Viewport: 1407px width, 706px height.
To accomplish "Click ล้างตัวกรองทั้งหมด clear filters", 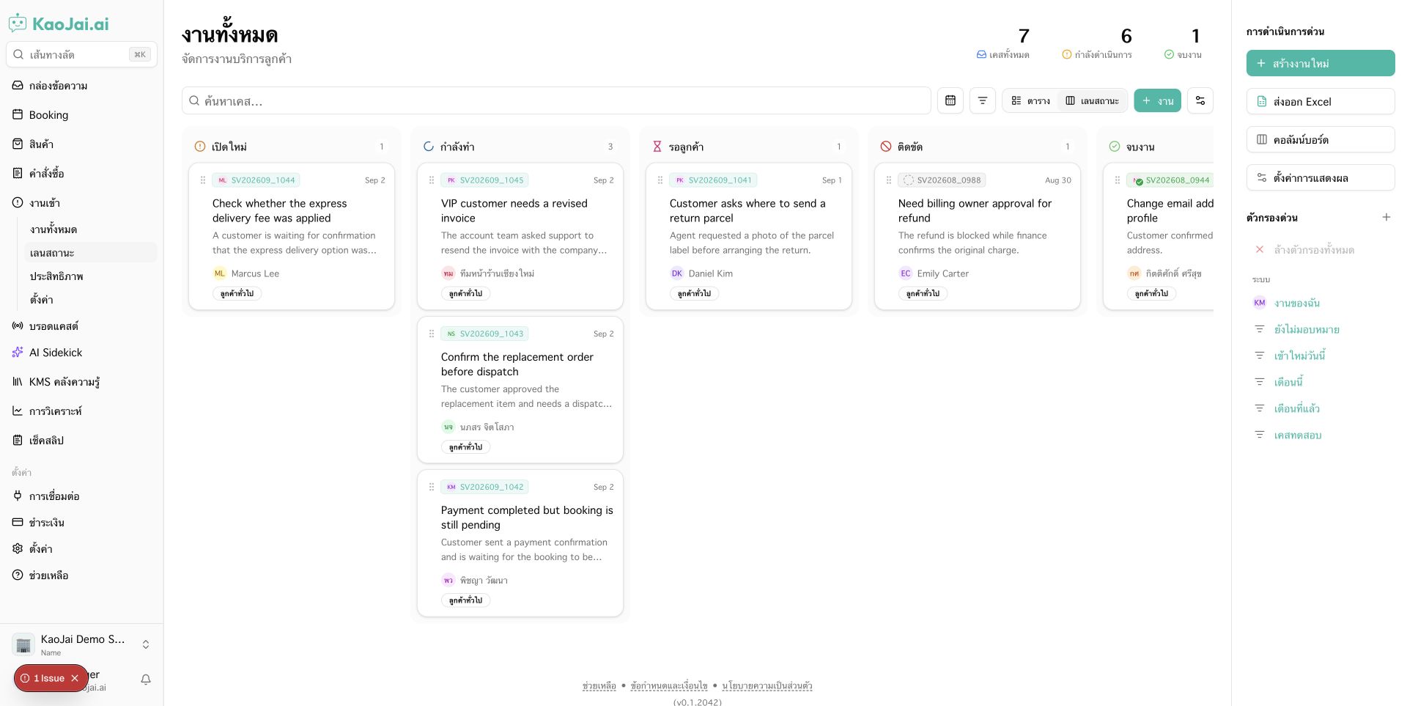I will tap(1313, 249).
